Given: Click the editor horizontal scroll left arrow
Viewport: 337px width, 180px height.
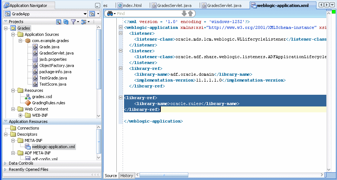Looking at the screenshot, I should click(138, 175).
